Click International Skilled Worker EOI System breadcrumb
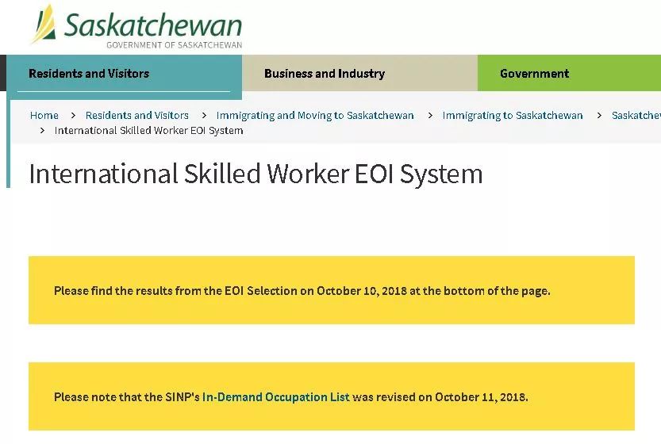The image size is (661, 444). coord(148,130)
